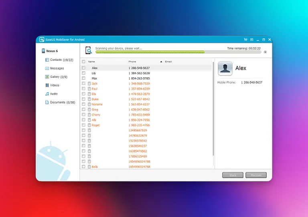Viewport: 308px width, 217px height.
Task: Open Contacts (19/22) category
Action: (61, 60)
